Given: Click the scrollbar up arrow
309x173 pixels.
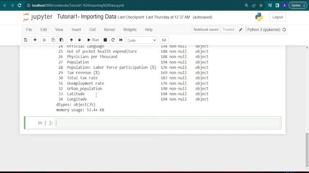Looking at the screenshot, I should coord(307,48).
